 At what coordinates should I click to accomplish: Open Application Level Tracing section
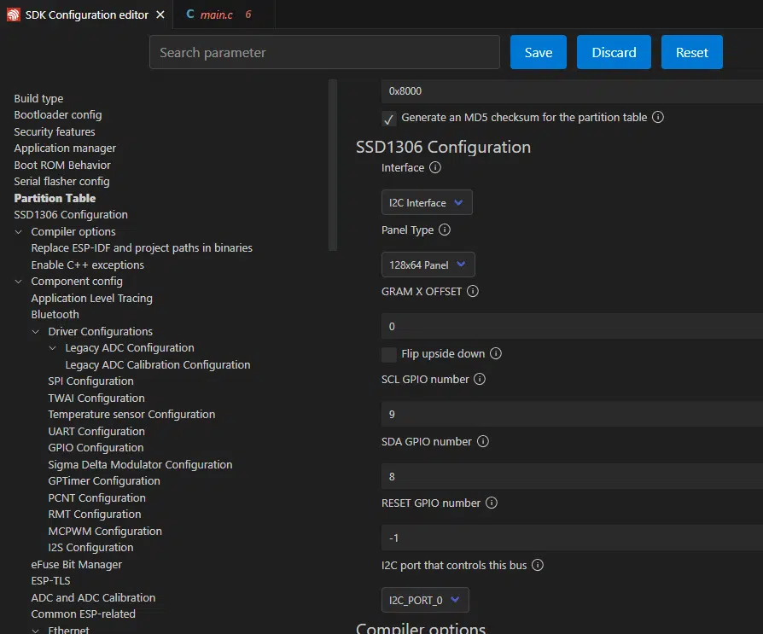pos(92,299)
